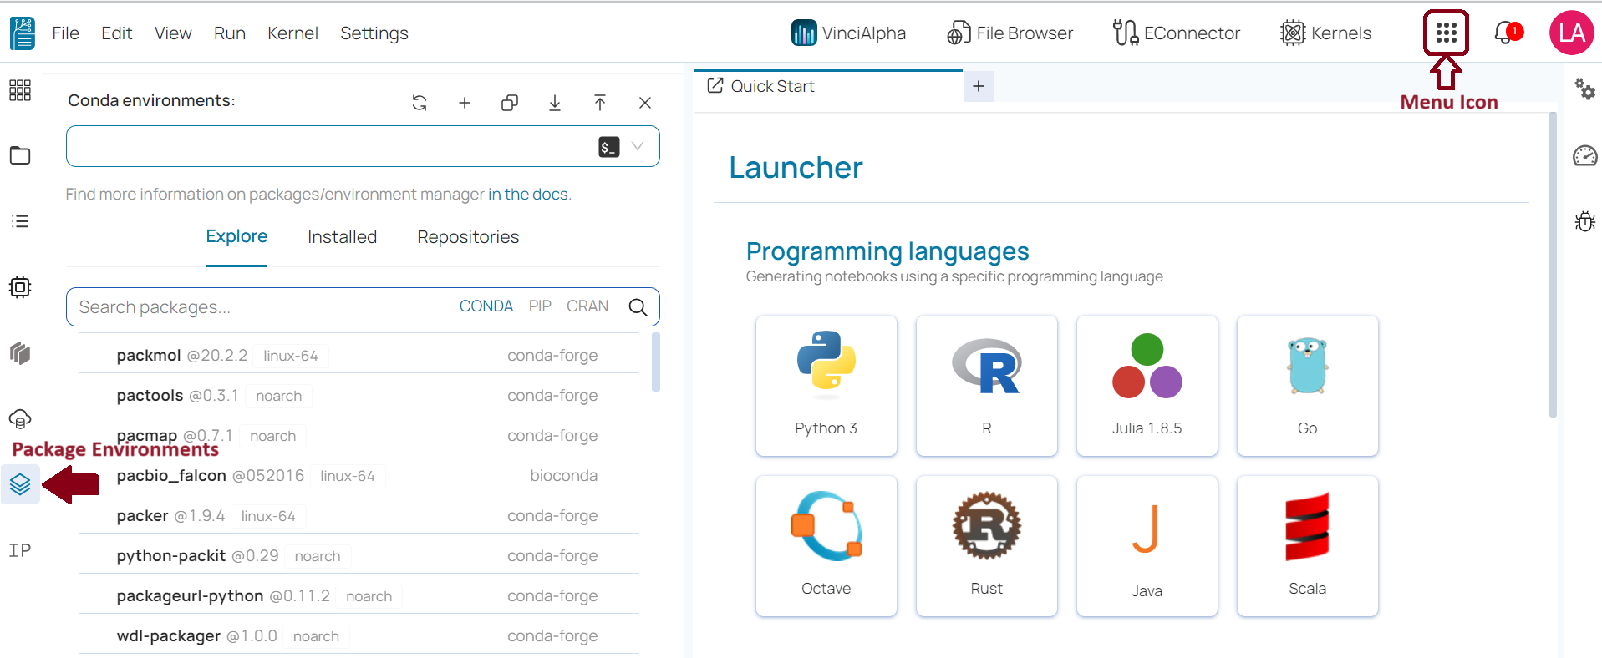Follow the 'in the docs' link
The height and width of the screenshot is (658, 1602).
pyautogui.click(x=528, y=194)
